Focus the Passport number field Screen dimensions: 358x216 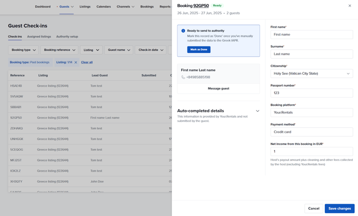[312, 93]
